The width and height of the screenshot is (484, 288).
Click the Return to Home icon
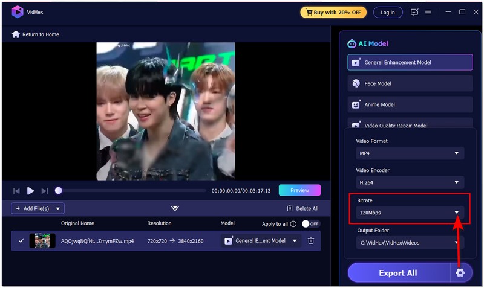16,34
